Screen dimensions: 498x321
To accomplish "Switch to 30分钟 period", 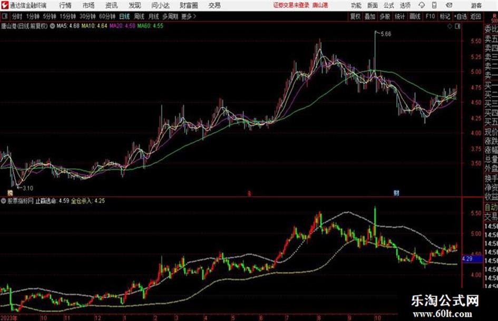I will (87, 16).
